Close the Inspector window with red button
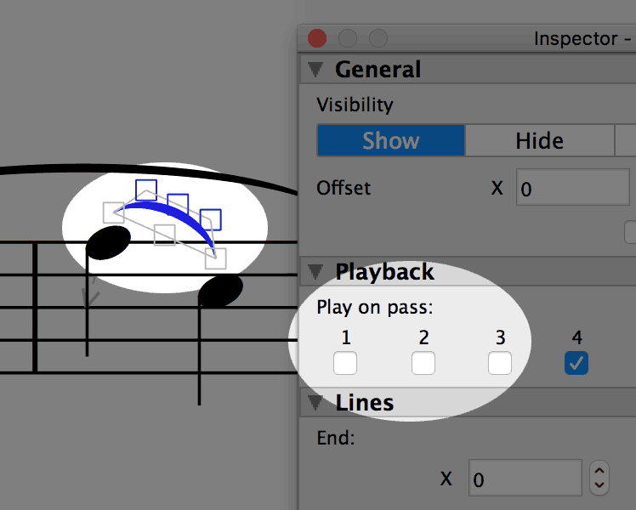 317,38
